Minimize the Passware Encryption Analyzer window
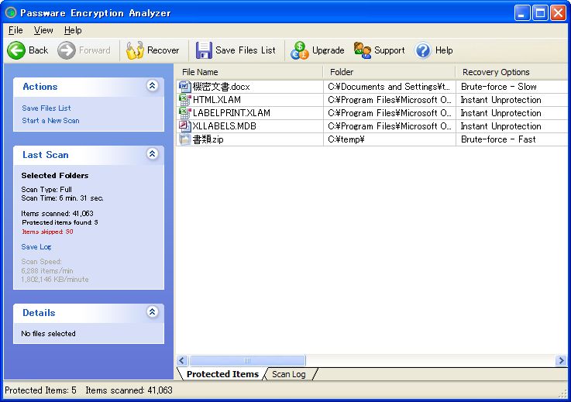 pos(522,12)
